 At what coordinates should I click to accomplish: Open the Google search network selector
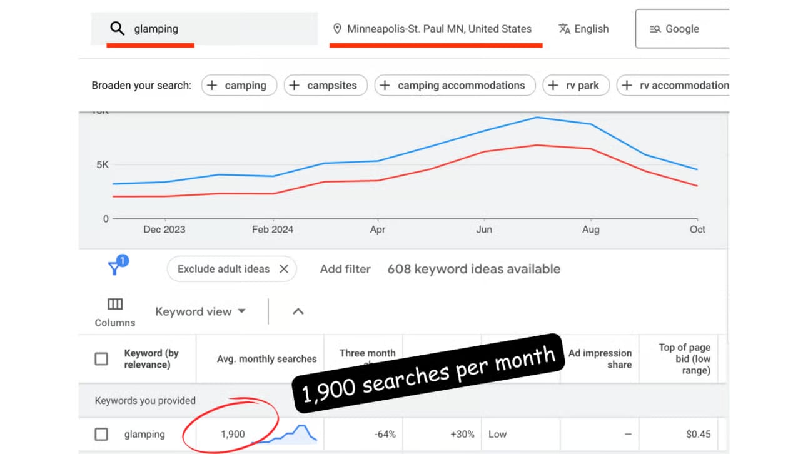(x=682, y=29)
